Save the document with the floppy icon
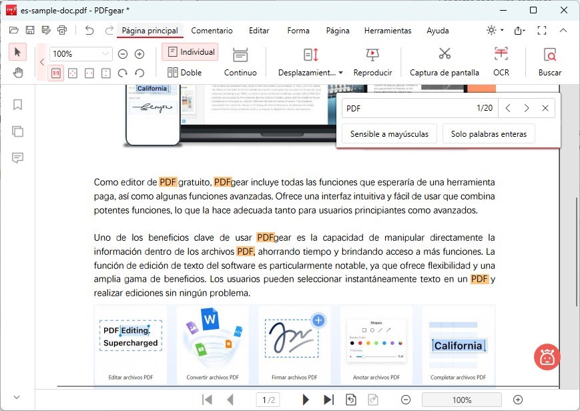Screen dimensions: 580x411 pyautogui.click(x=30, y=30)
